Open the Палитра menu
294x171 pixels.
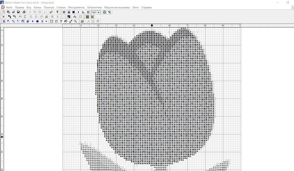pos(49,7)
